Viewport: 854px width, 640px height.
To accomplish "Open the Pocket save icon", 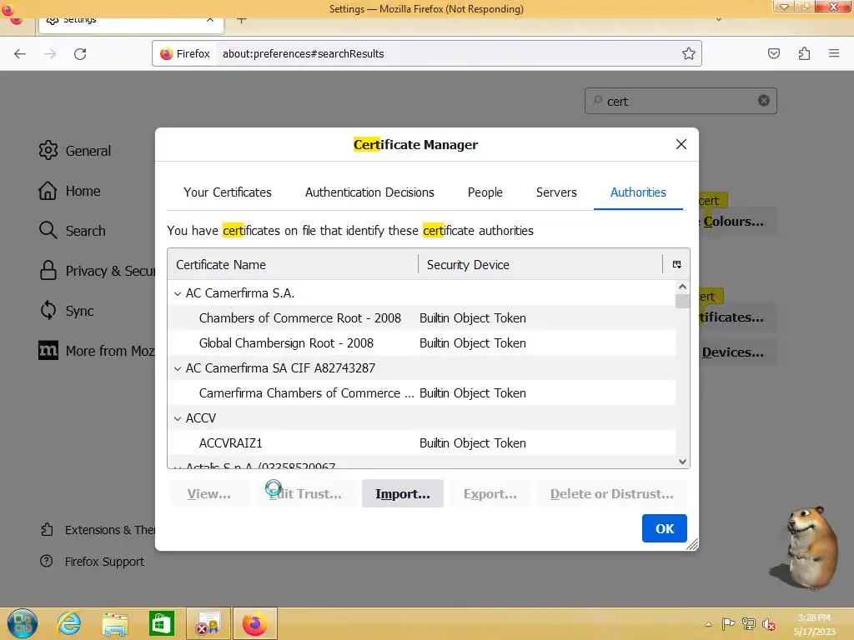I will [773, 53].
